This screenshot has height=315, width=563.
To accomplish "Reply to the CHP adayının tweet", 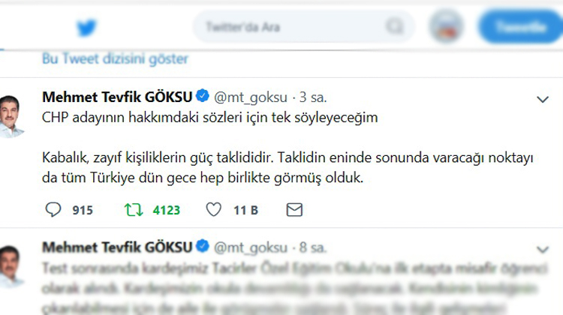I will click(x=53, y=210).
